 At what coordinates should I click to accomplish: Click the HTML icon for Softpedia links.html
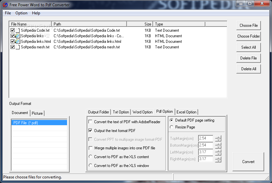pyautogui.click(x=18, y=42)
